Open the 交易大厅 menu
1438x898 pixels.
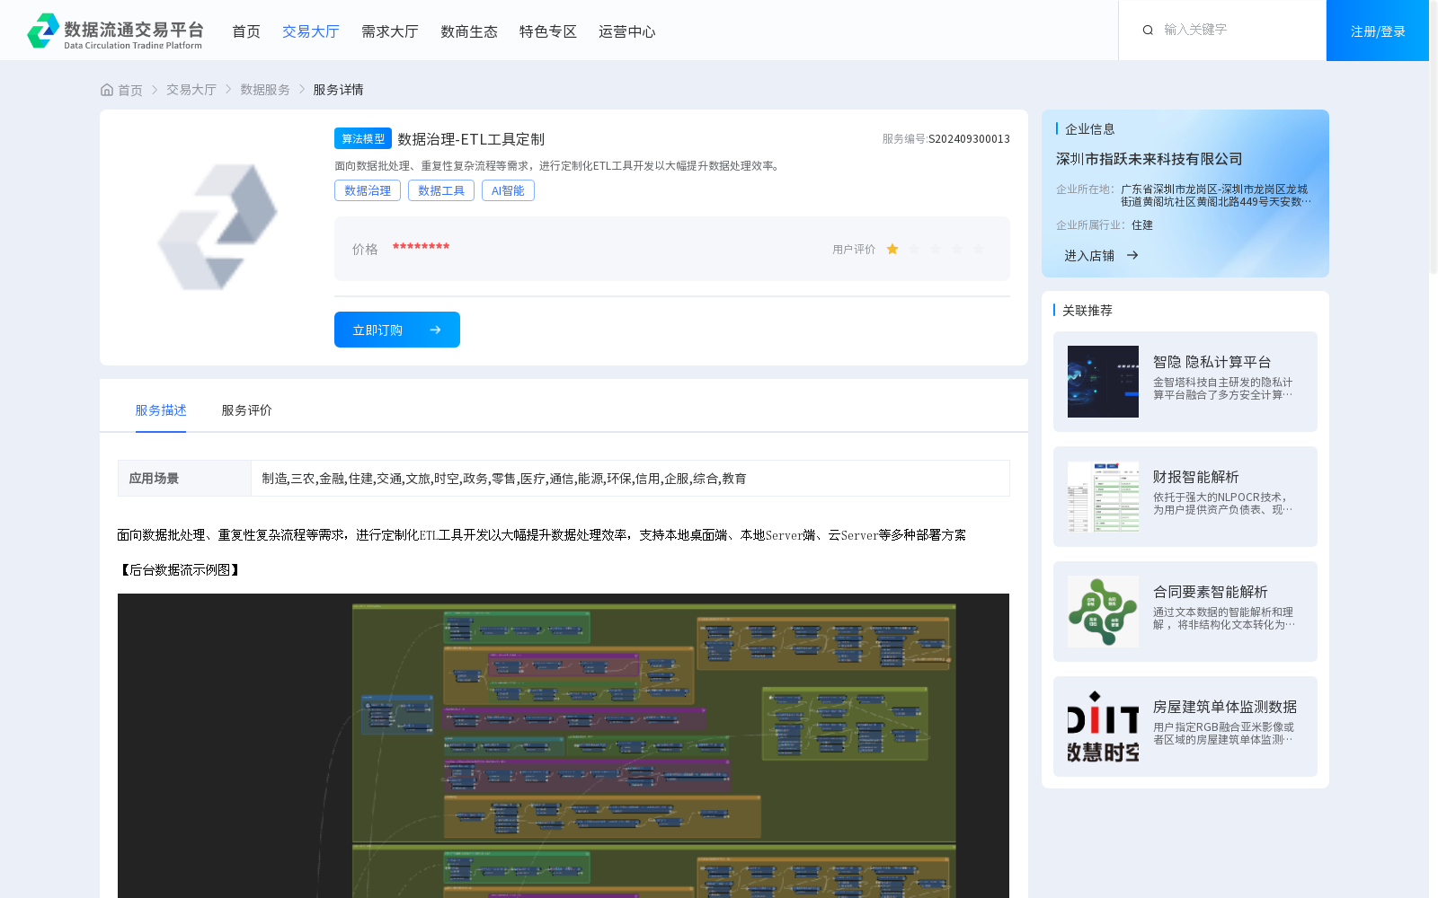(x=311, y=31)
